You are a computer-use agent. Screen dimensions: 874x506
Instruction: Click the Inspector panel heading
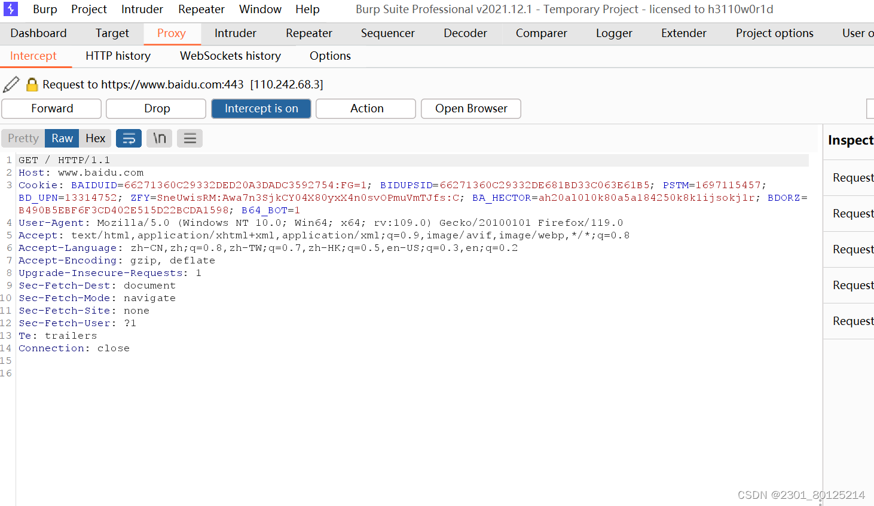pyautogui.click(x=851, y=140)
